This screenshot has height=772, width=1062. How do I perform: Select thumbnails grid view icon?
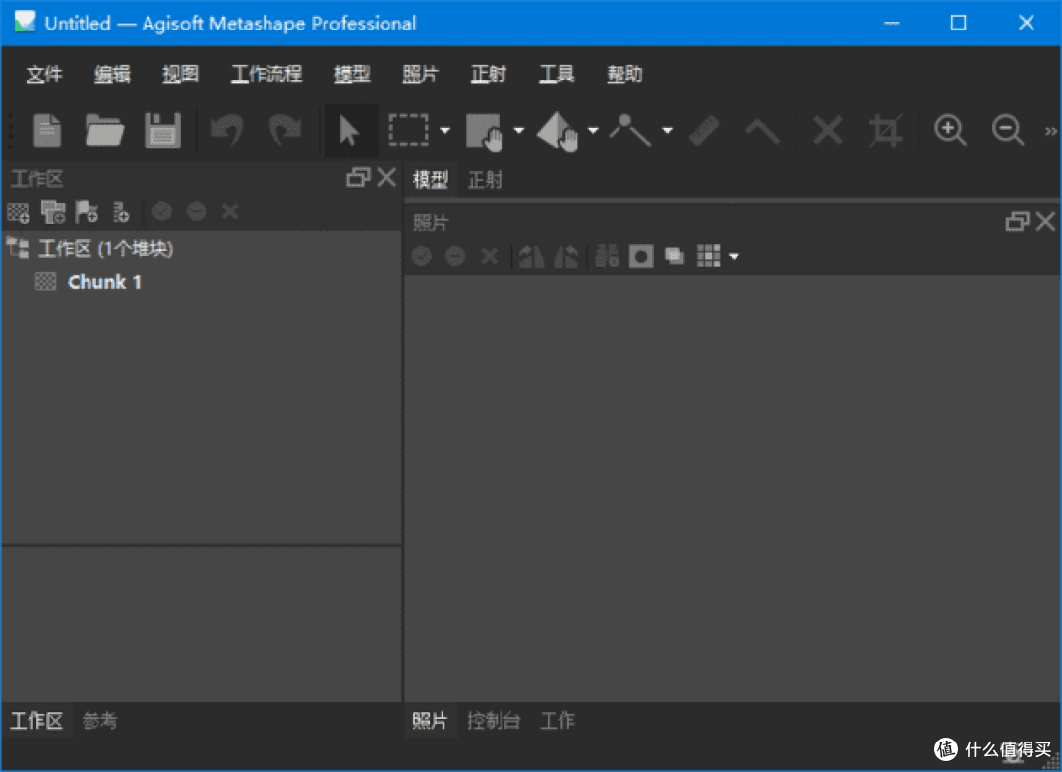[x=708, y=256]
